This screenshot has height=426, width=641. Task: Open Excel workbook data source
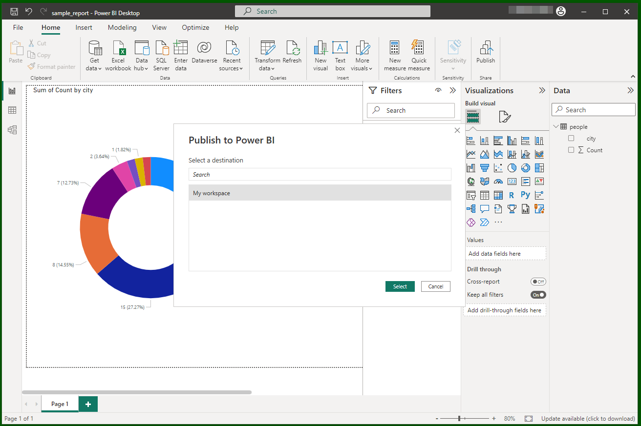[118, 56]
